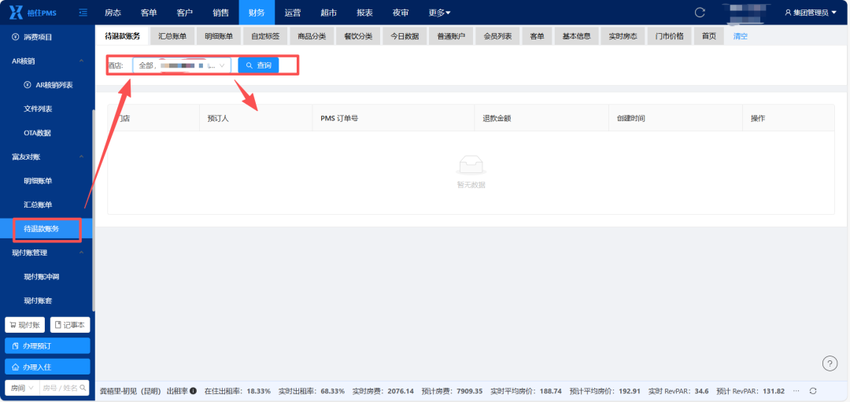Switch to the 客单 page tab

(x=538, y=36)
